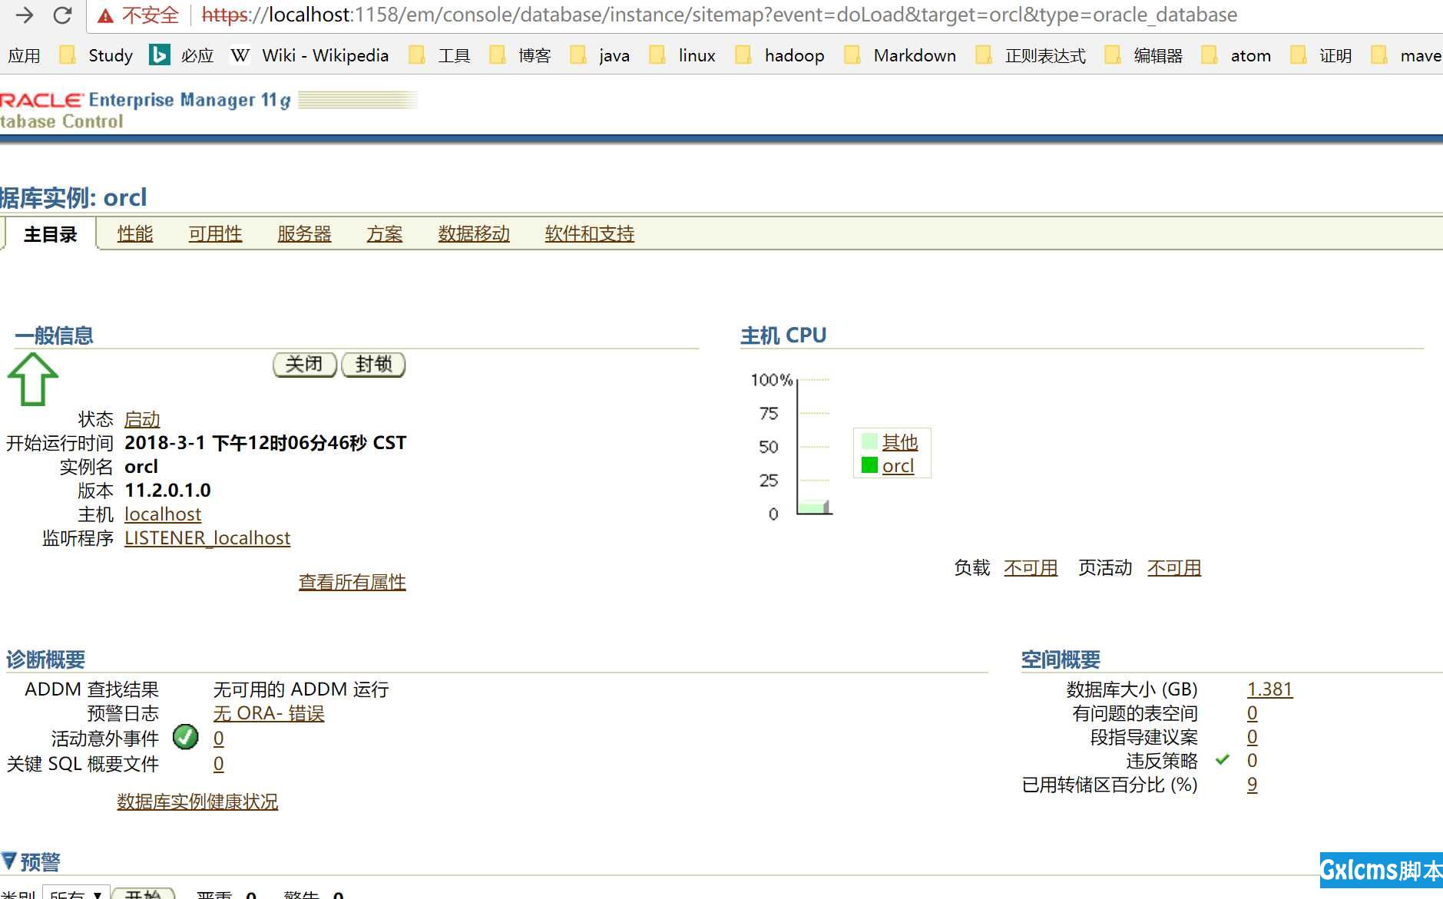Open the 启动 status link
The height and width of the screenshot is (899, 1443).
(x=142, y=419)
